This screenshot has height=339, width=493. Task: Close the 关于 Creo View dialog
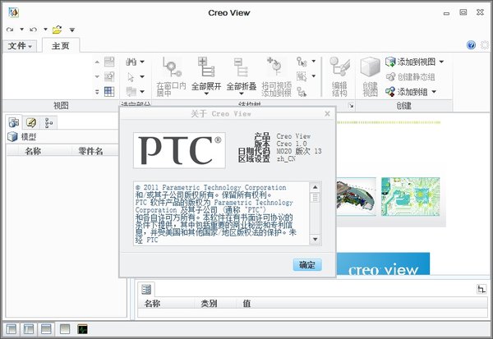(x=327, y=114)
